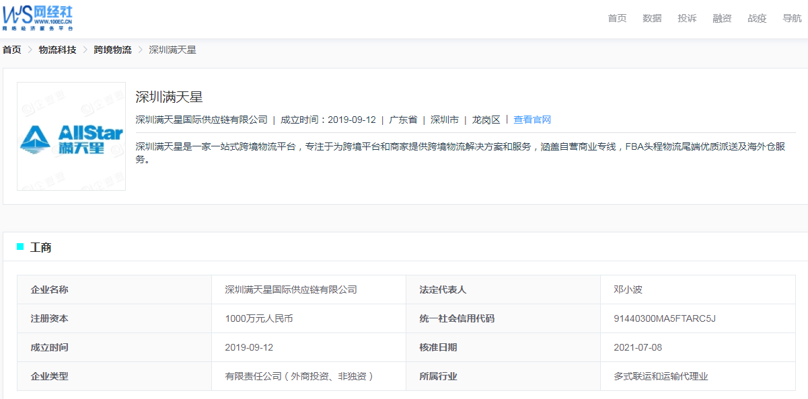Select the 深圳满天星 company heading

169,97
